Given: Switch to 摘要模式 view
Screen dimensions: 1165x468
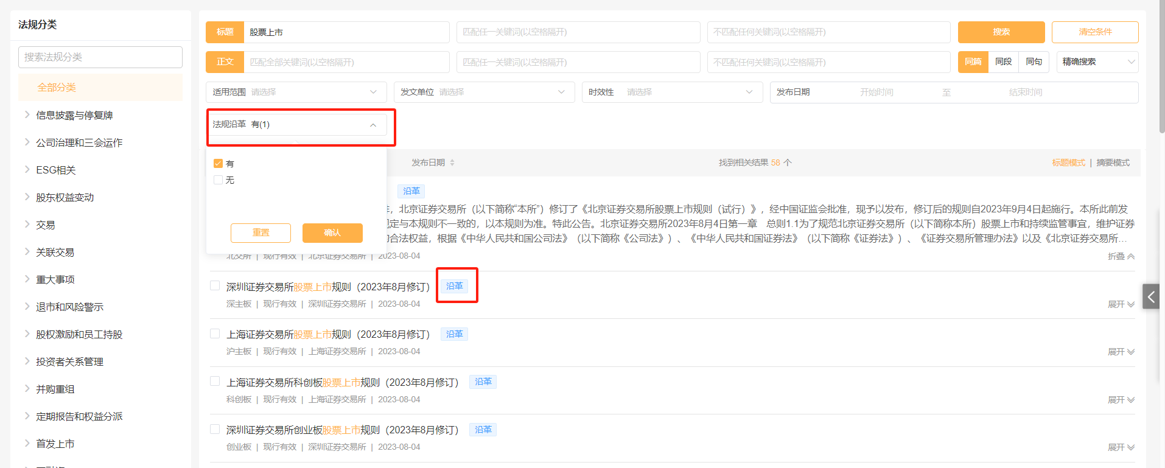Looking at the screenshot, I should [x=1113, y=162].
